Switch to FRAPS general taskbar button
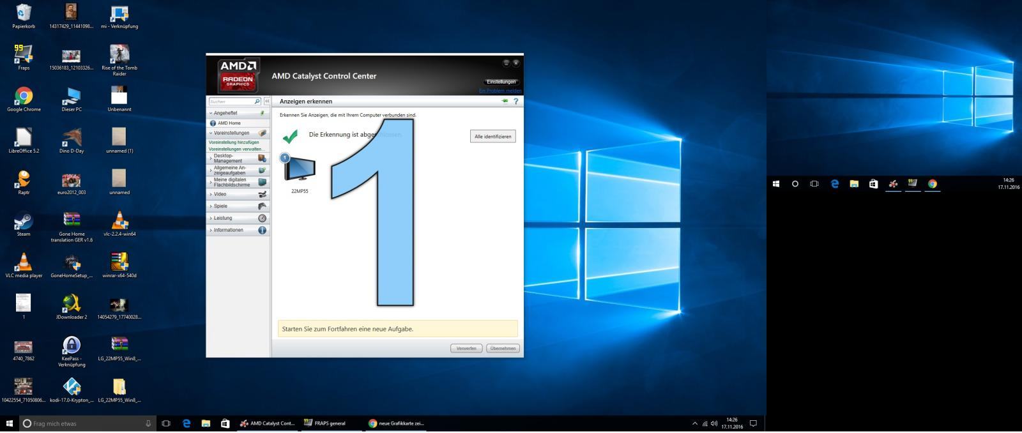The width and height of the screenshot is (1022, 433). [330, 423]
